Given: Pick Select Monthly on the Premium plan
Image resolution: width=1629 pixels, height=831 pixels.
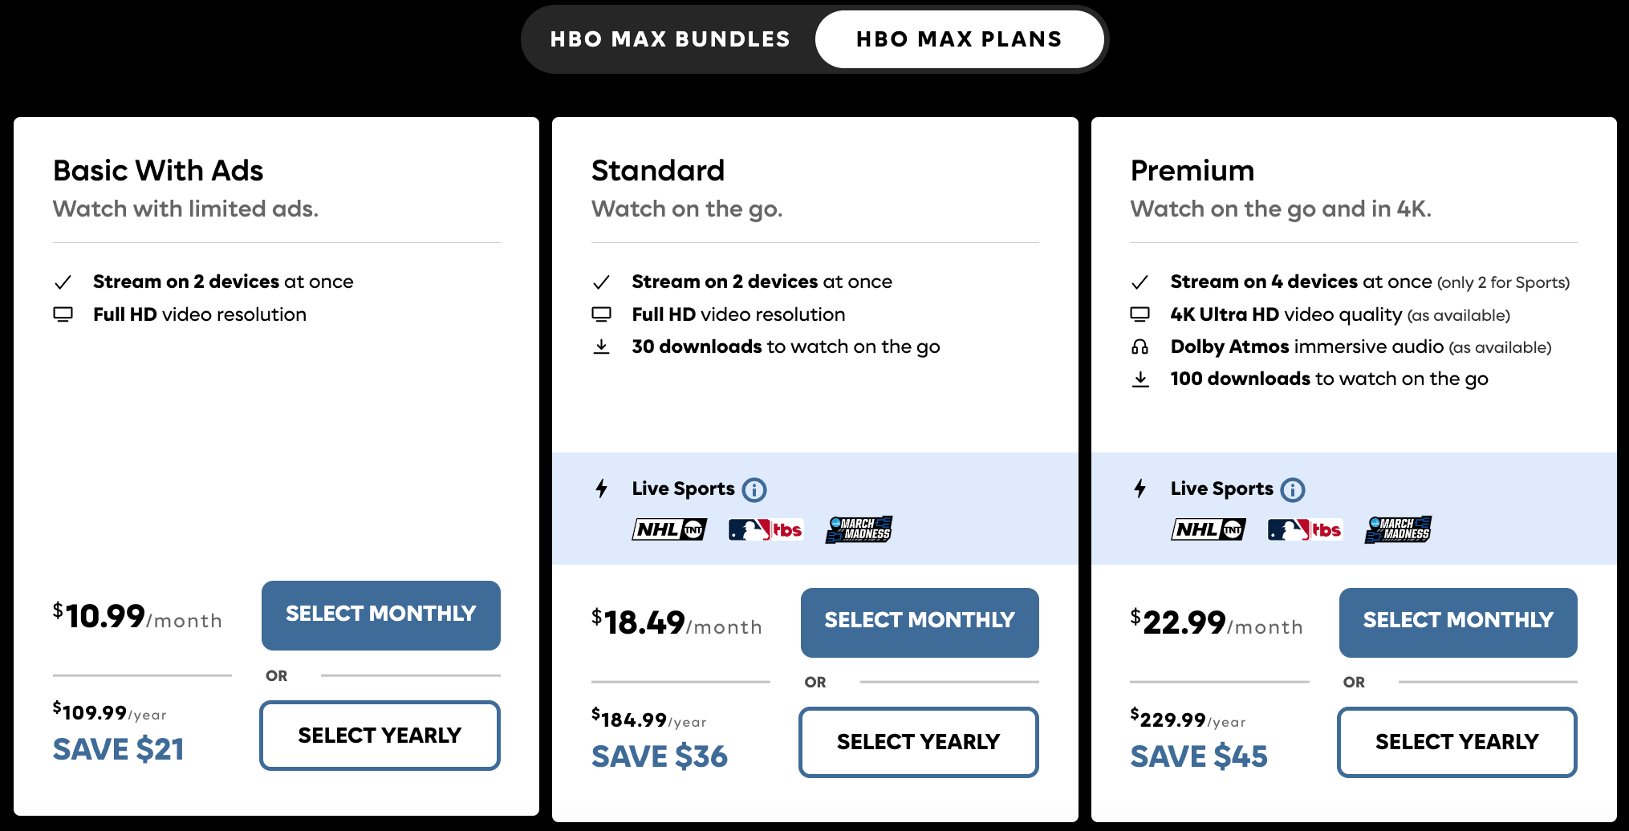Looking at the screenshot, I should click(1457, 622).
